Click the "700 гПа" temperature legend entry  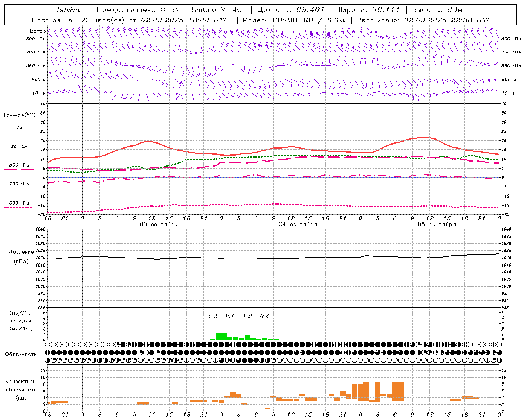click(x=19, y=184)
